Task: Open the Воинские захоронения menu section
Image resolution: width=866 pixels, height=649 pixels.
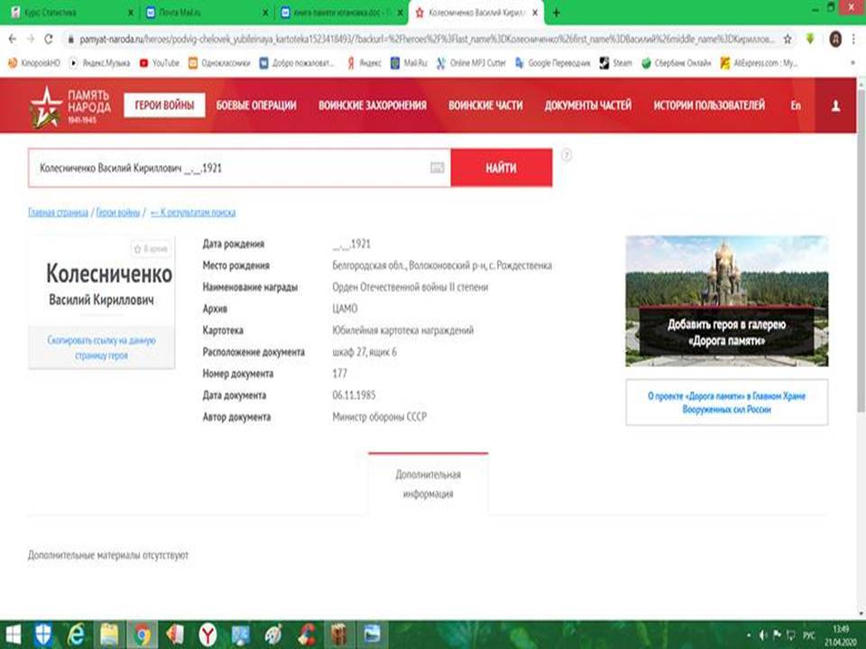Action: pyautogui.click(x=373, y=105)
